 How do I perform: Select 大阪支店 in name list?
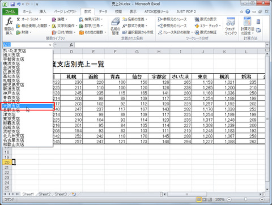pyautogui.click(x=28, y=106)
